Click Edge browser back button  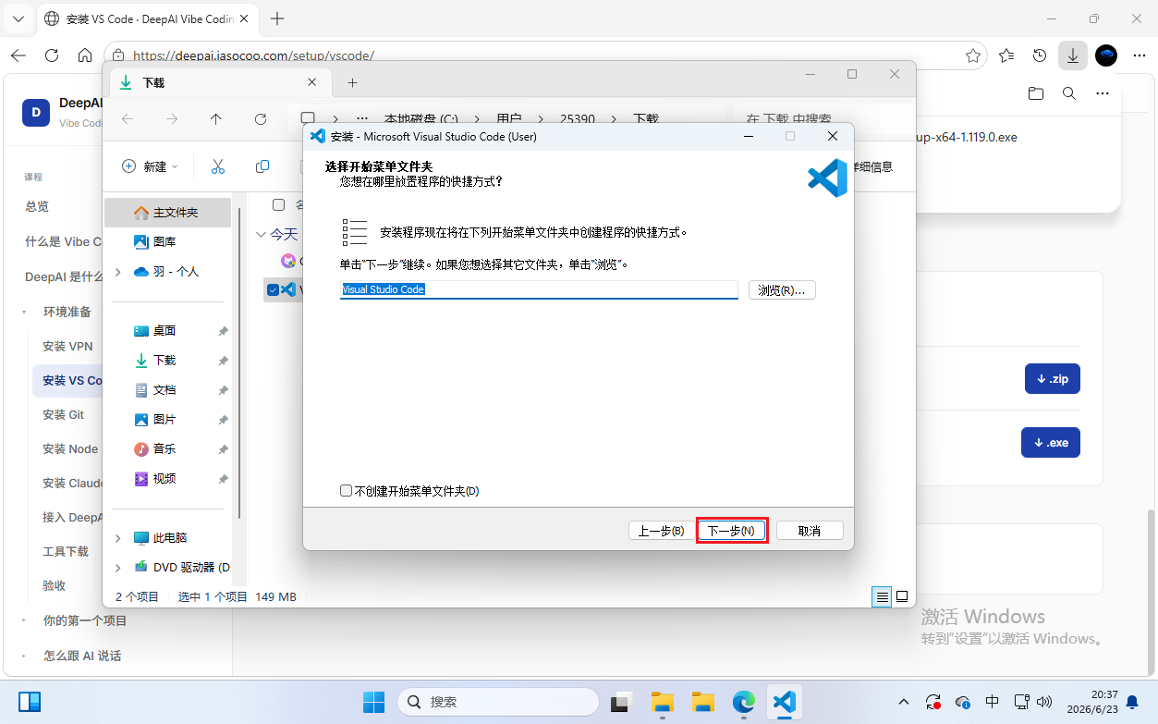18,55
